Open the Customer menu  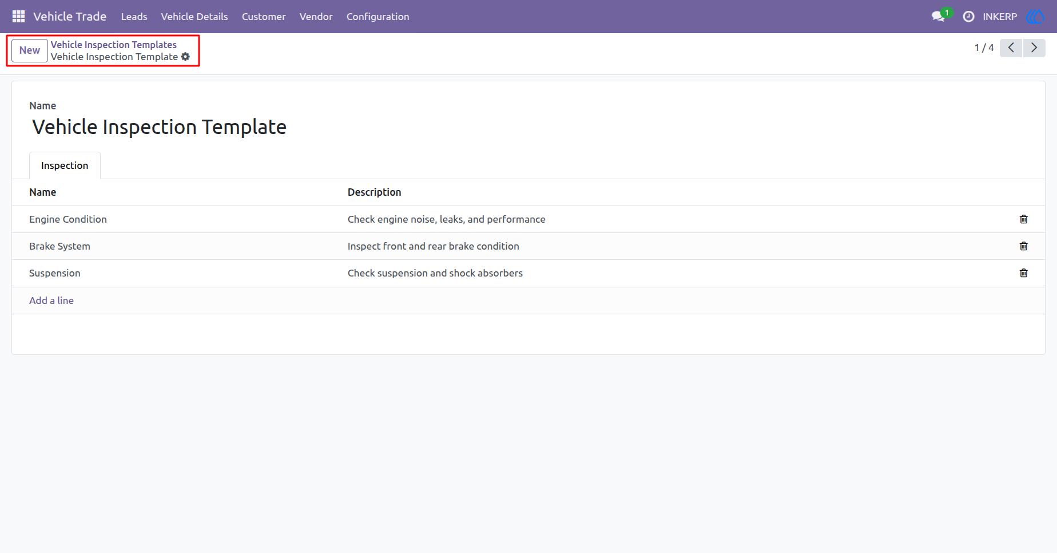264,17
